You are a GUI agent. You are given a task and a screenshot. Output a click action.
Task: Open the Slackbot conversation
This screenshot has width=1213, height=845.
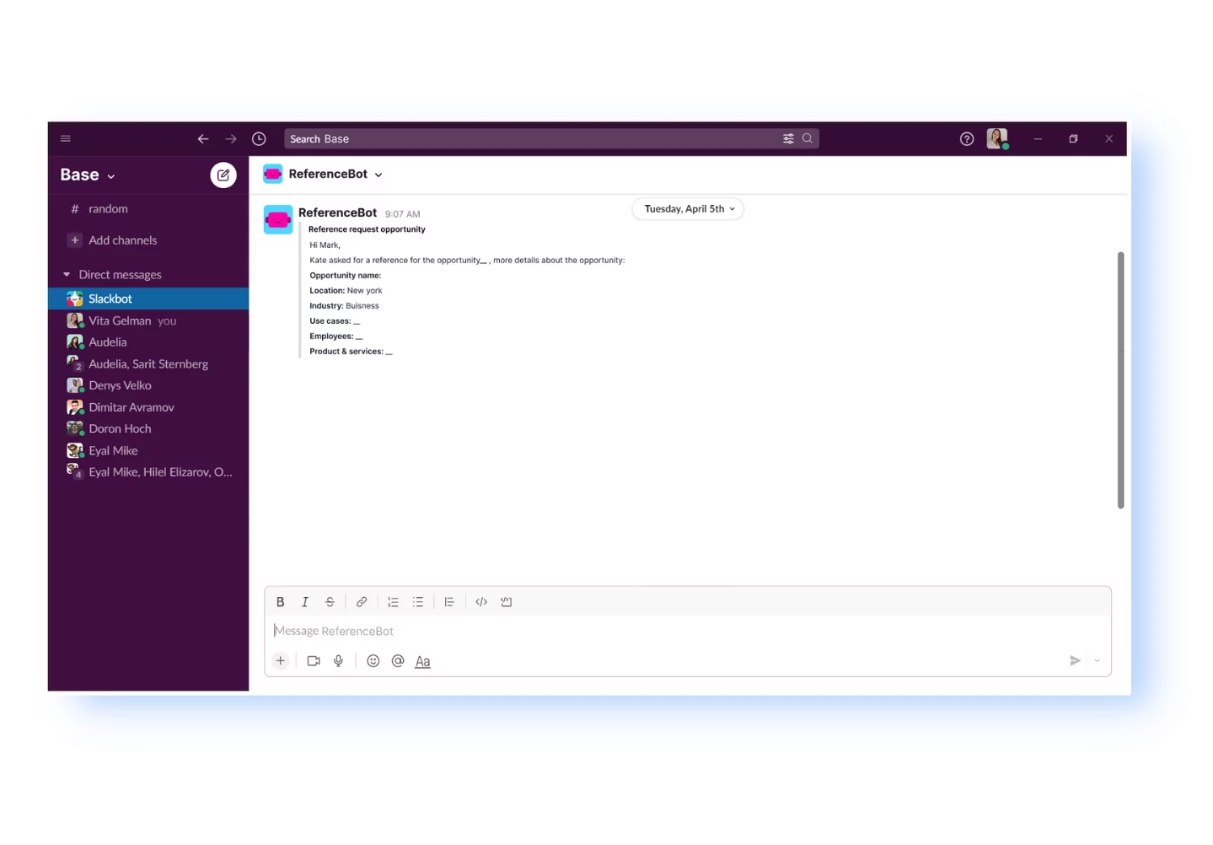coord(110,299)
